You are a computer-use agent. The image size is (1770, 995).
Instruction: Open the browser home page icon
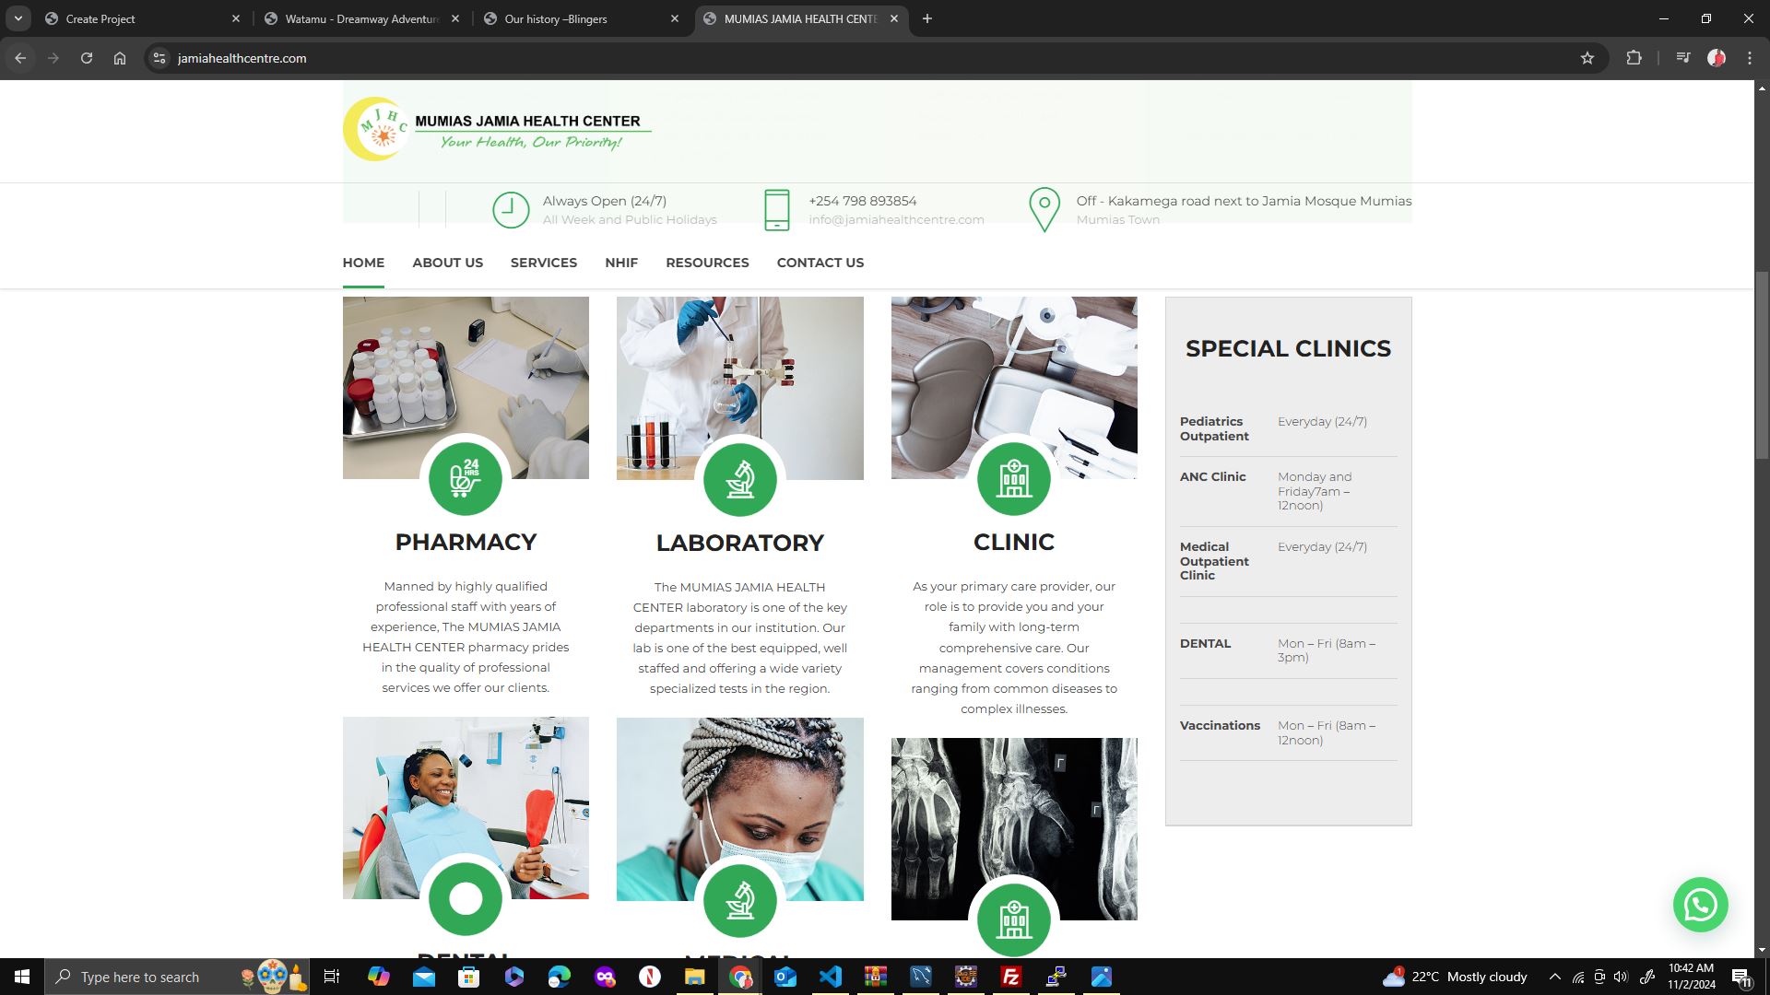pyautogui.click(x=120, y=58)
